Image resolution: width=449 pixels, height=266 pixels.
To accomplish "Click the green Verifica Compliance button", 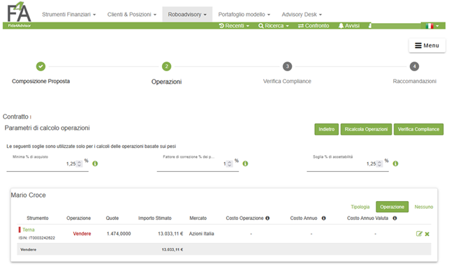I will [x=418, y=129].
